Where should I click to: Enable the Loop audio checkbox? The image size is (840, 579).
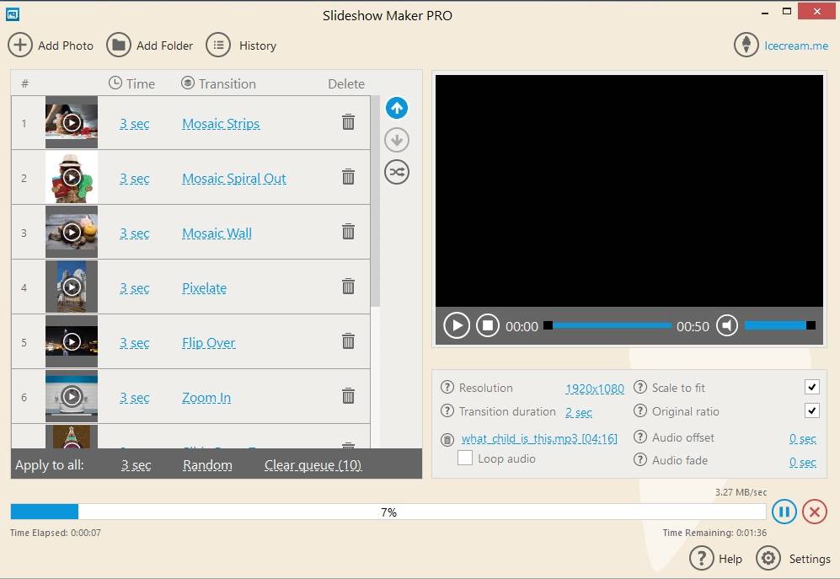[x=464, y=458]
